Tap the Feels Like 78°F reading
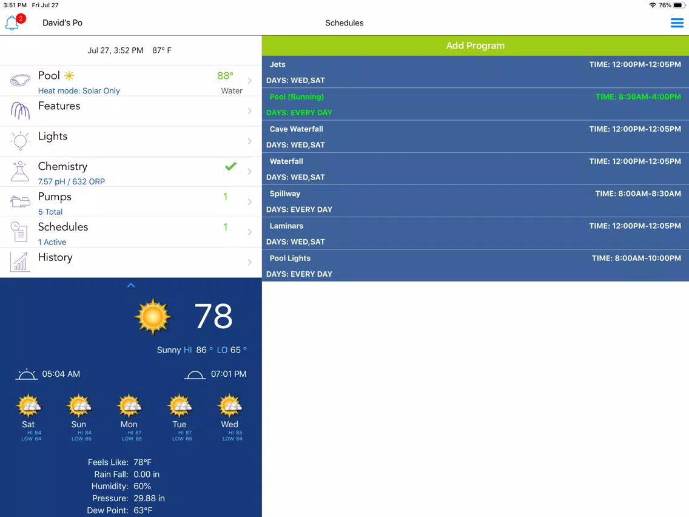Viewport: 689px width, 517px height. (x=119, y=462)
